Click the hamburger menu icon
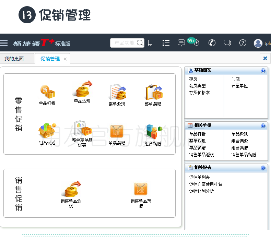Image resolution: width=271 pixels, height=241 pixels. [4, 43]
